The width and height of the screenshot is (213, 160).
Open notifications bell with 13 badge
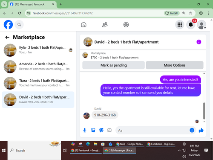point(190,25)
